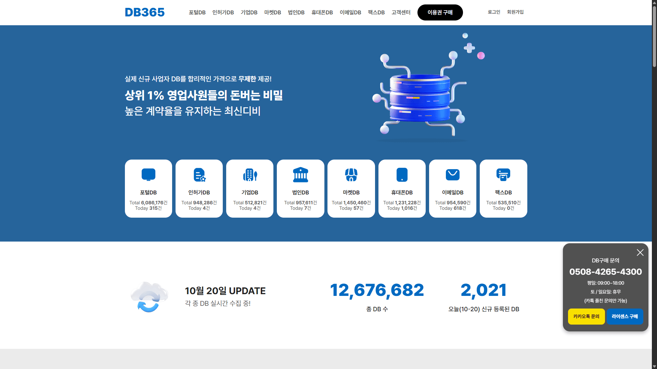The image size is (657, 369).
Task: Click the 회원가입 link
Action: (515, 12)
